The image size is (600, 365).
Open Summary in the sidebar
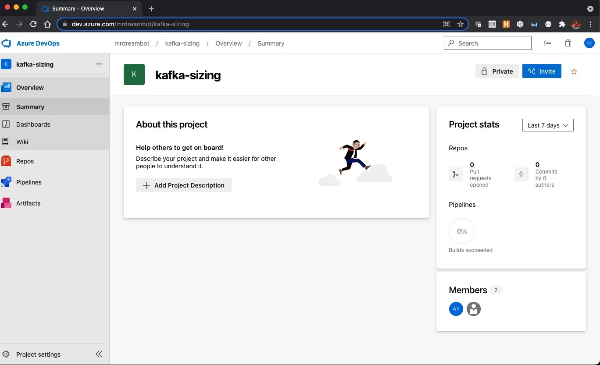pos(54,106)
